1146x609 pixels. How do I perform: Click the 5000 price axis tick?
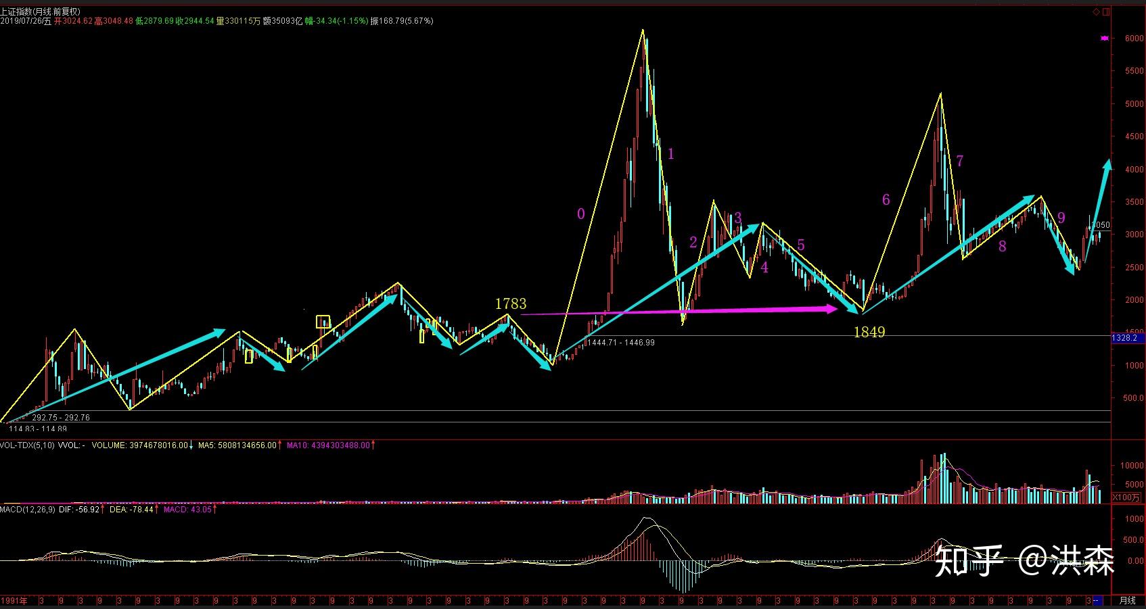(1134, 104)
